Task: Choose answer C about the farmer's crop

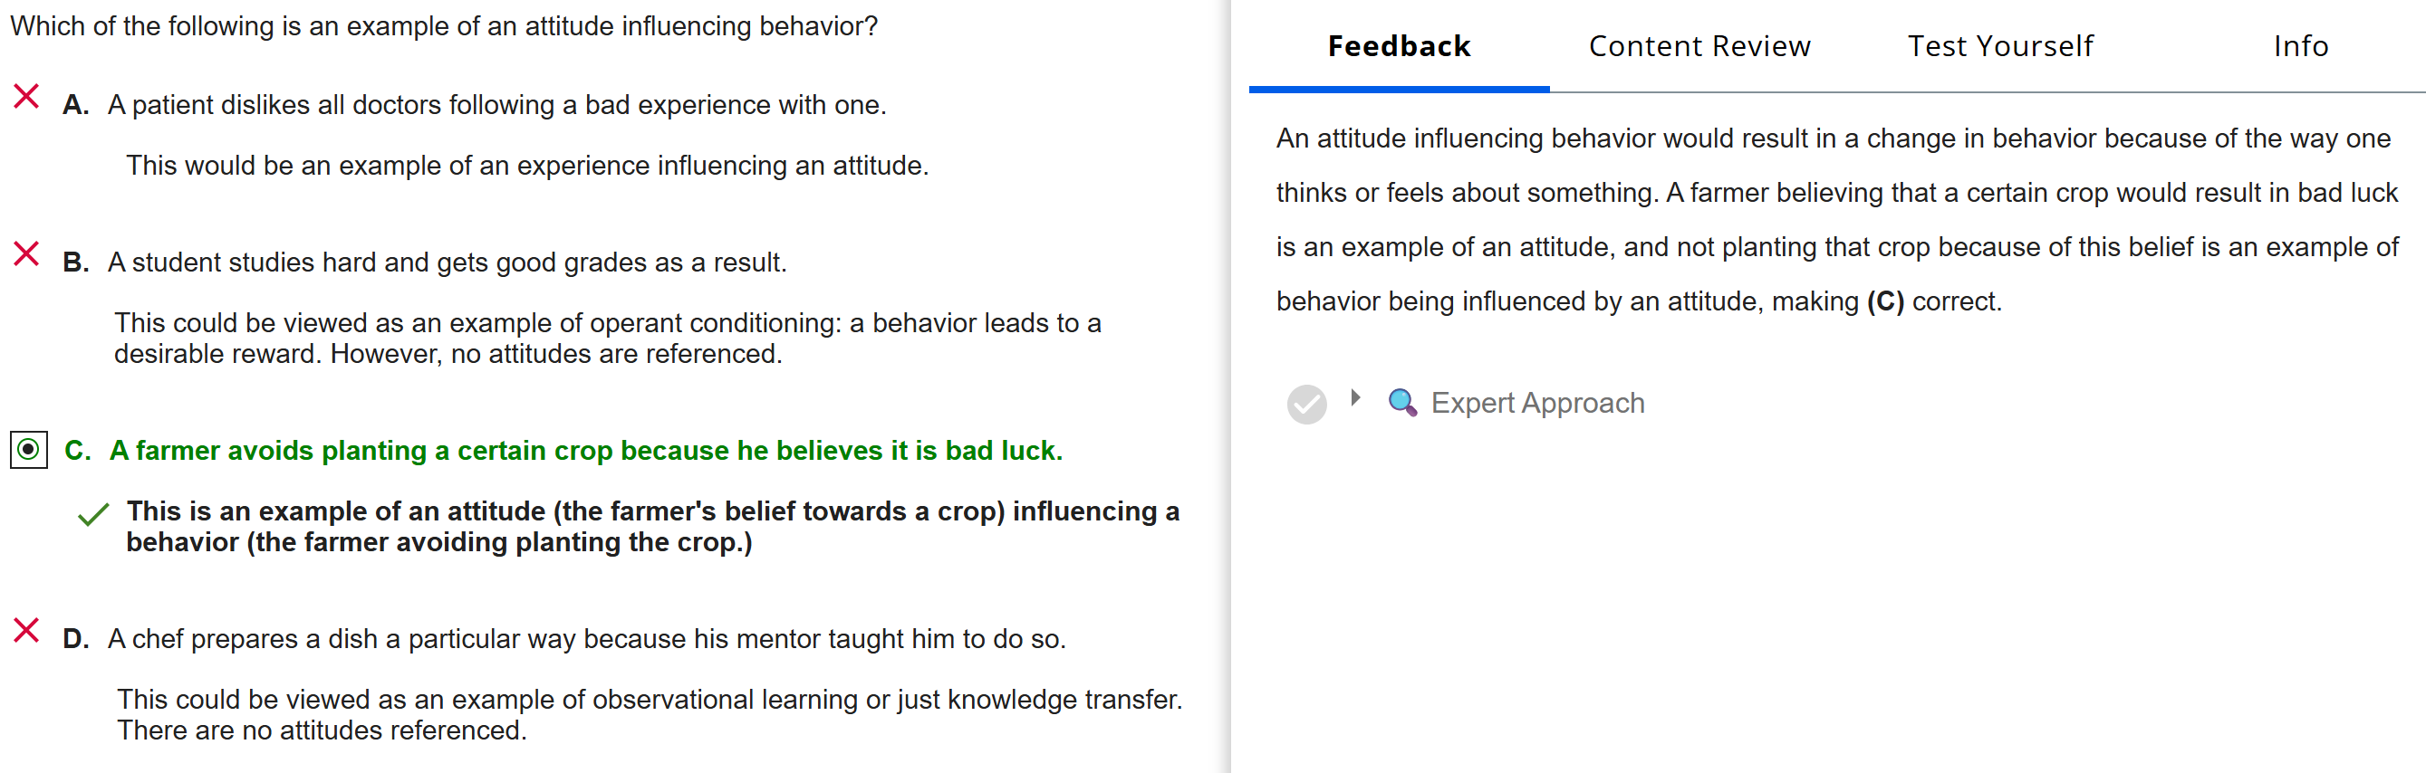Action: coord(585,451)
